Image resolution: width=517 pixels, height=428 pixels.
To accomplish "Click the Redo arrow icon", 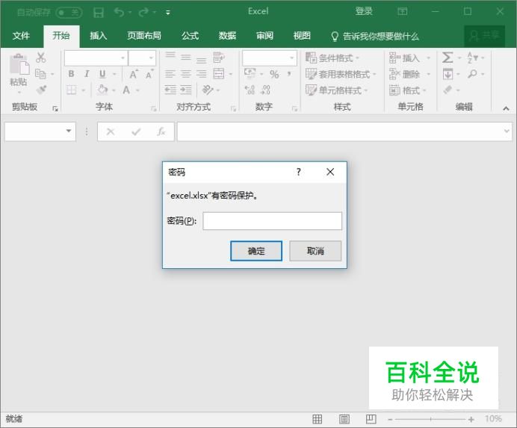I will 143,13.
